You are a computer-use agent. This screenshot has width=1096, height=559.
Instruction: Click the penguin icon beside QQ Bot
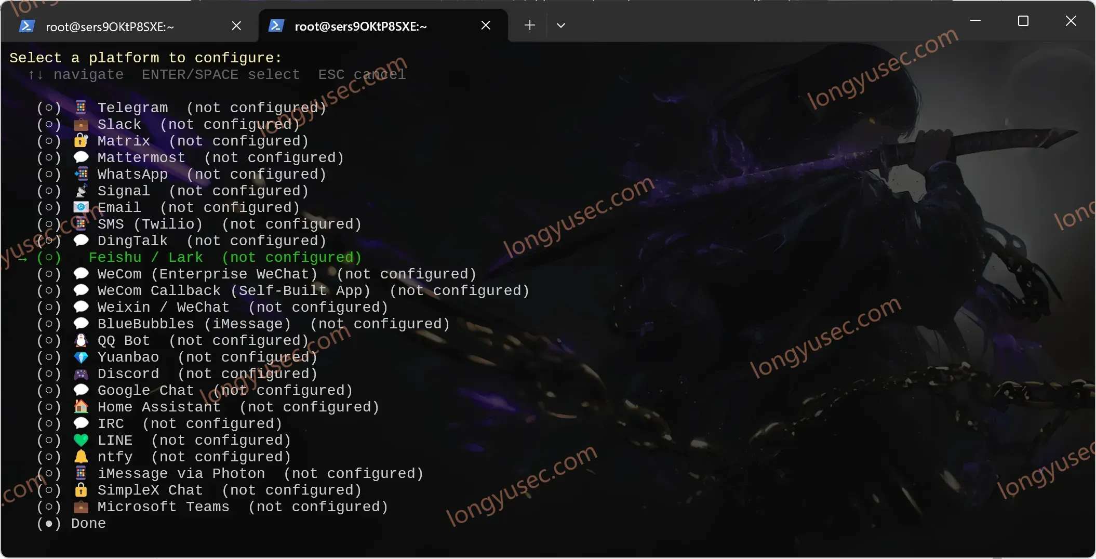[x=81, y=340]
